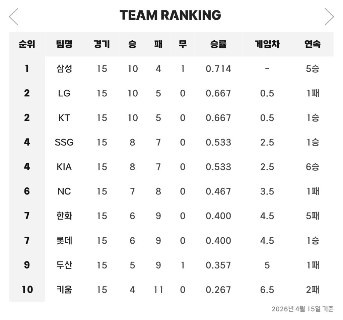The image size is (343, 320).
Task: Go to previous ranking with left arrow
Action: point(14,16)
